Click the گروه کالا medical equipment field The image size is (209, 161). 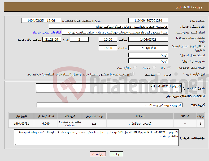[110, 105]
